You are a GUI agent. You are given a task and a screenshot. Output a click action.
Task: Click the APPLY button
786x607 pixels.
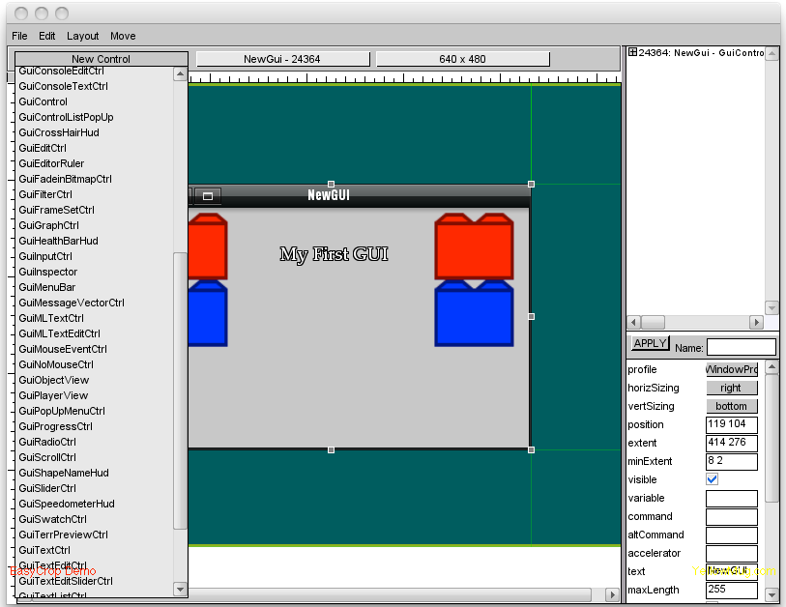pos(650,344)
